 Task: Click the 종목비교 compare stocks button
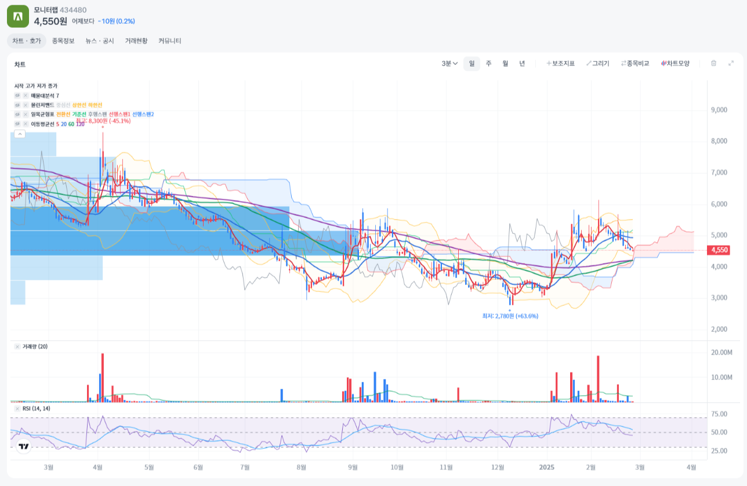[x=634, y=64]
